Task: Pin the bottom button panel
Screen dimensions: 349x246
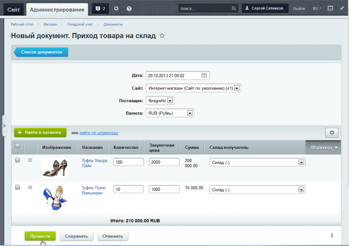Action: click(332, 236)
